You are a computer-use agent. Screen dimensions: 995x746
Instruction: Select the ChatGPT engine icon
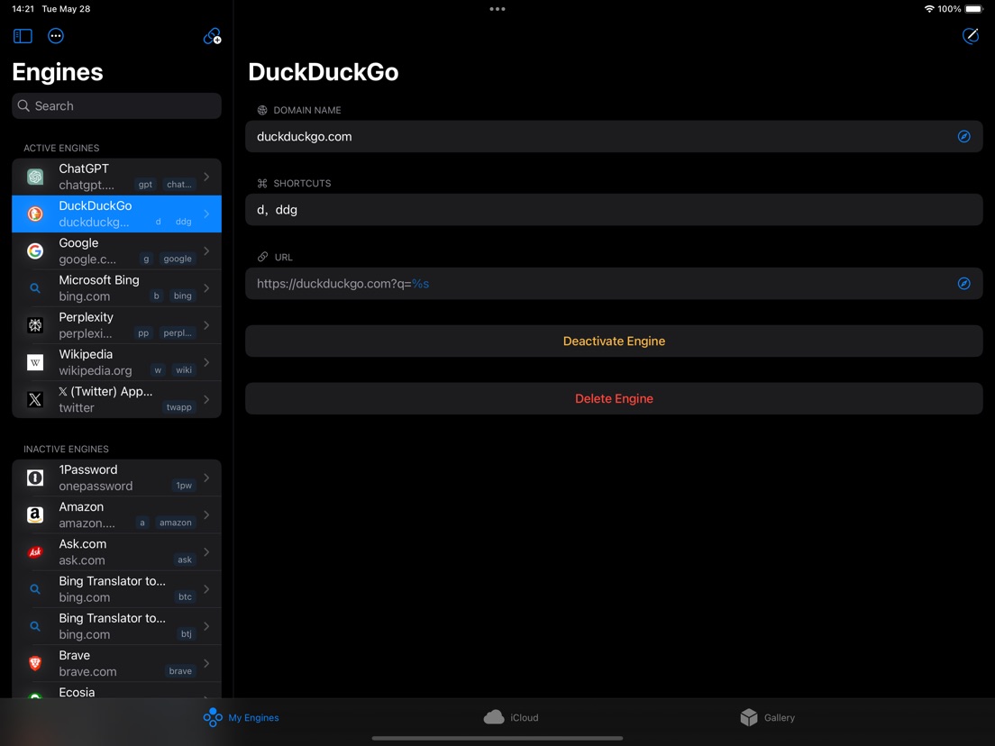(35, 177)
